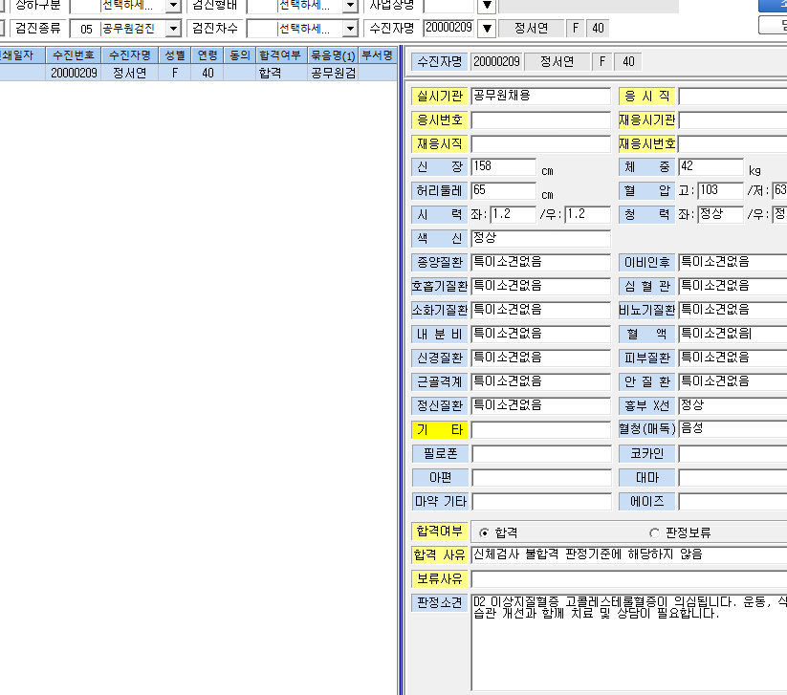Click the 응시번호 input field
The image size is (787, 695).
tap(540, 119)
